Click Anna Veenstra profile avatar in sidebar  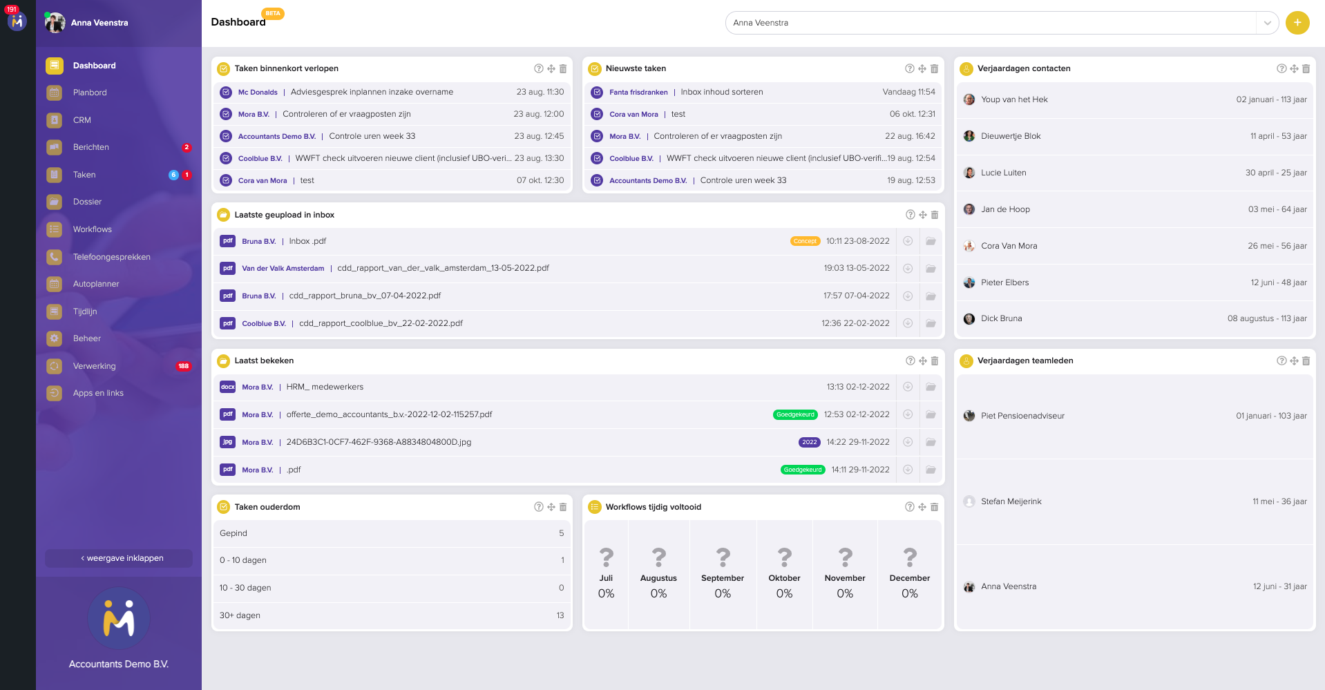[x=55, y=23]
